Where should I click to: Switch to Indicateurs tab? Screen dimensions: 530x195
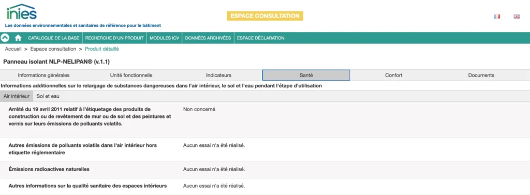219,76
